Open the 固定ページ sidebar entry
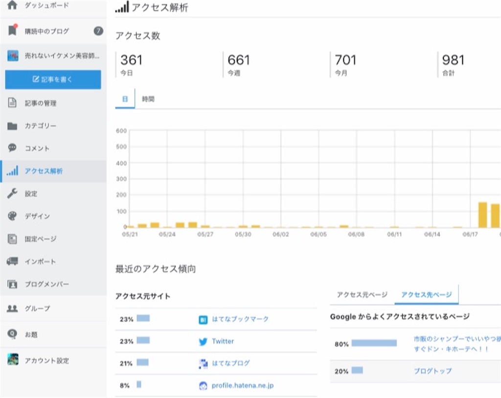 41,239
